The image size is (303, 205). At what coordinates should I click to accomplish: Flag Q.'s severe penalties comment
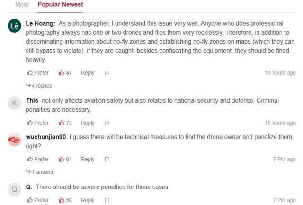pos(107,200)
